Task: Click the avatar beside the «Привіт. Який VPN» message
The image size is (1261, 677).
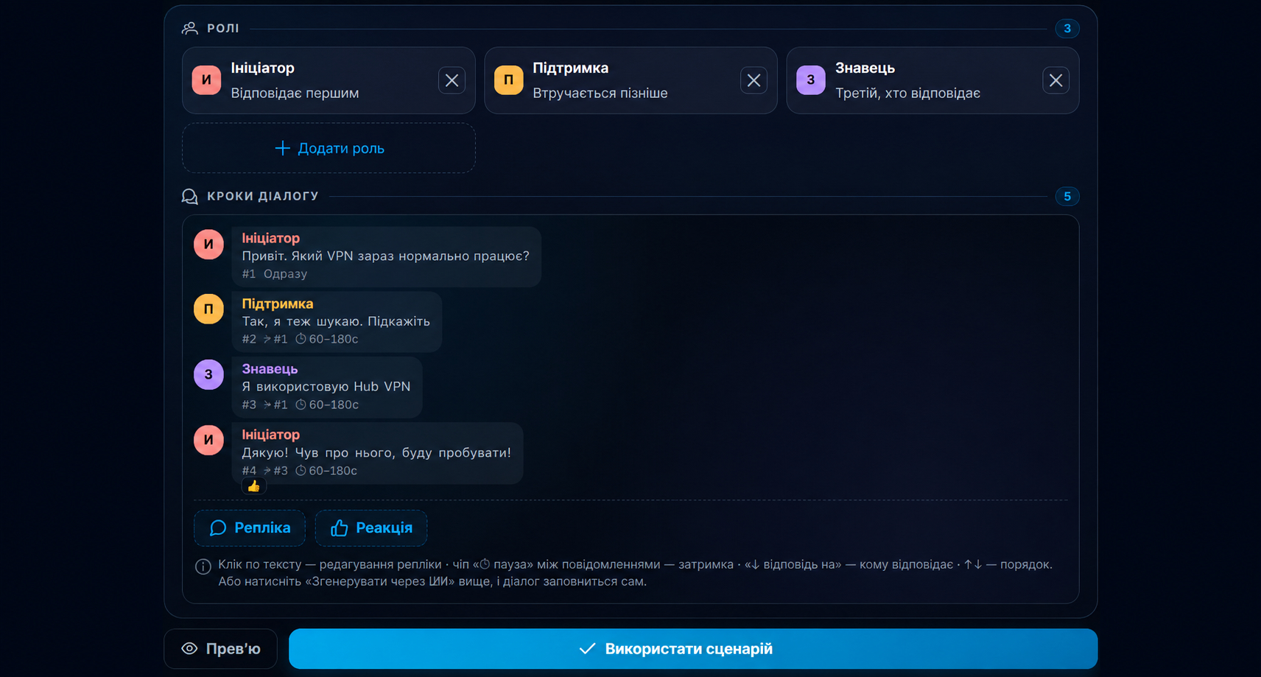Action: (x=208, y=244)
